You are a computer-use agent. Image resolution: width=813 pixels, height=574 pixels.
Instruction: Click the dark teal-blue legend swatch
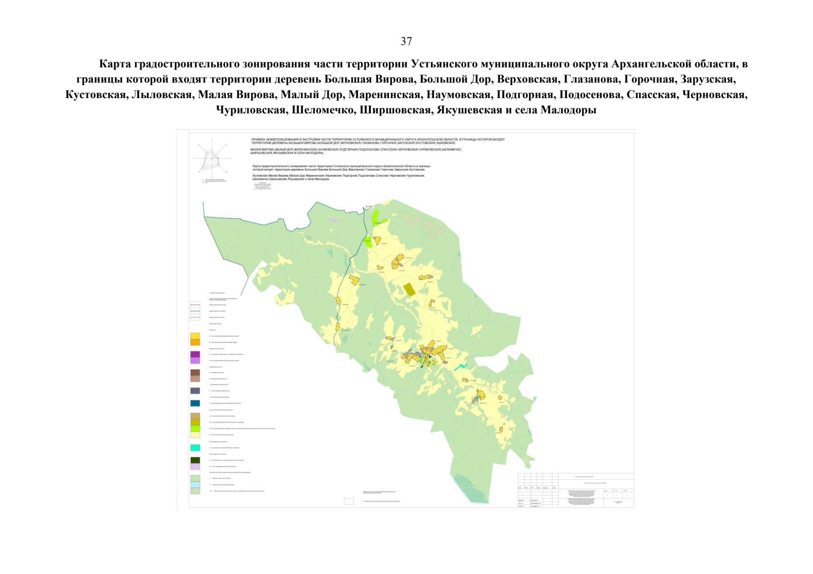[195, 403]
